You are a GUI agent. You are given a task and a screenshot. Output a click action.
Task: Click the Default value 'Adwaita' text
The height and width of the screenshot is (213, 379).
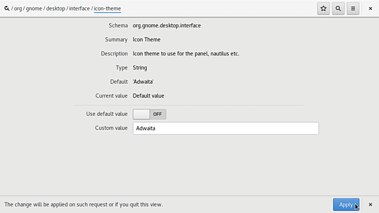pos(143,82)
